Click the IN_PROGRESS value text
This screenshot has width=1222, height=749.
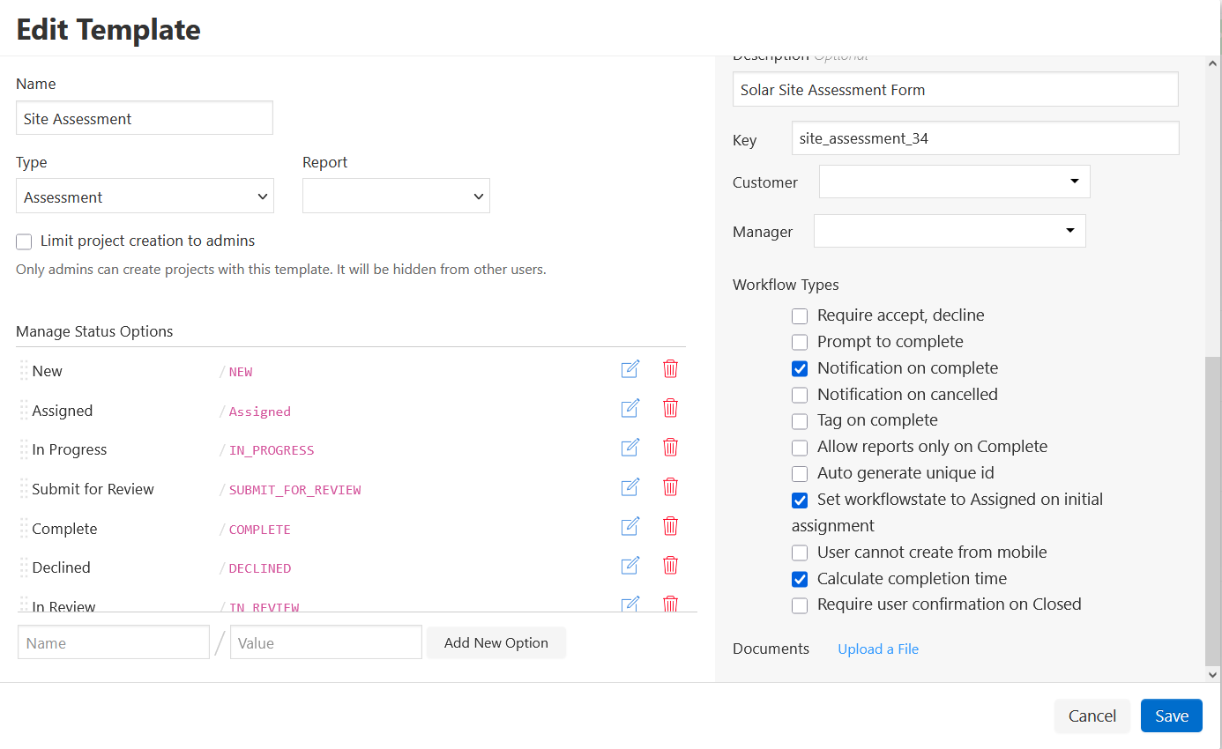point(272,450)
